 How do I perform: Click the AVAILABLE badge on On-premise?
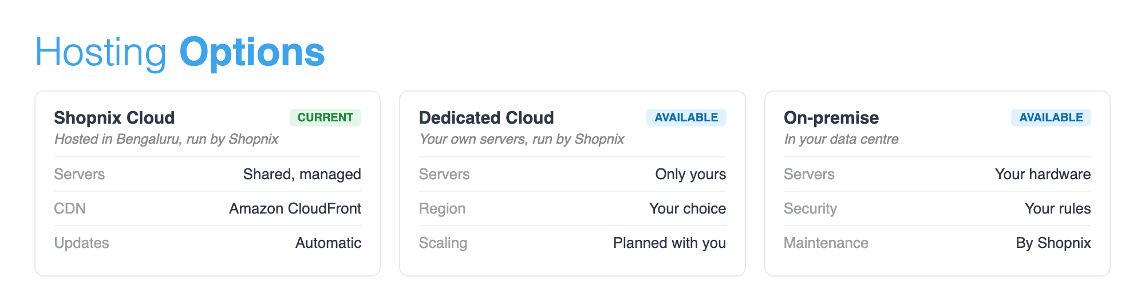1051,117
